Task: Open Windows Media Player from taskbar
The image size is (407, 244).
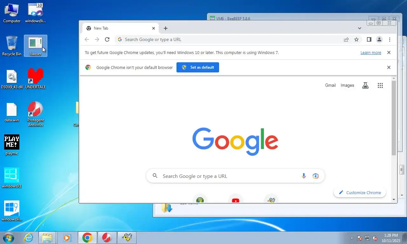Action: click(x=67, y=238)
